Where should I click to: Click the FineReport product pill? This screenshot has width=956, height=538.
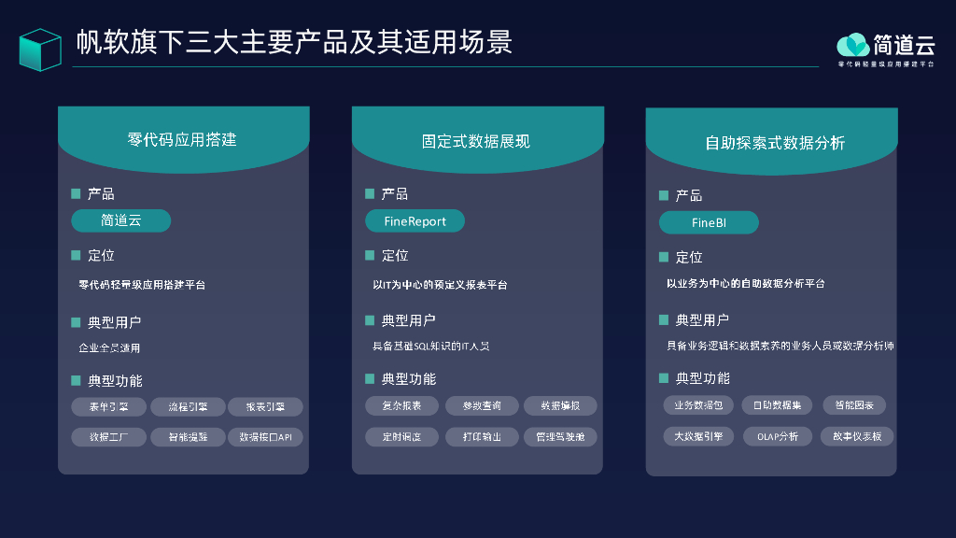tap(415, 221)
